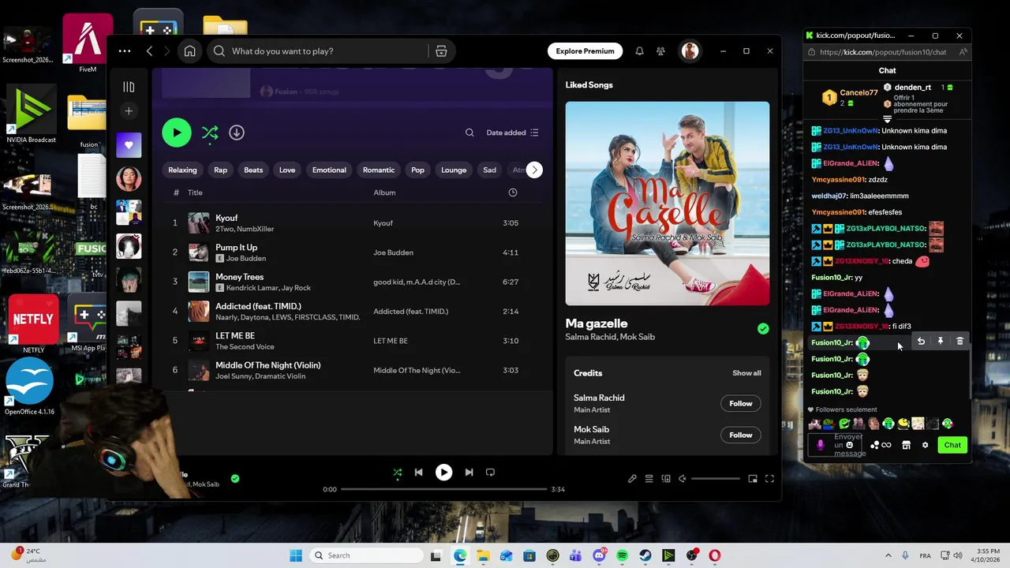
Task: Filter by Love chip
Action: (x=287, y=170)
